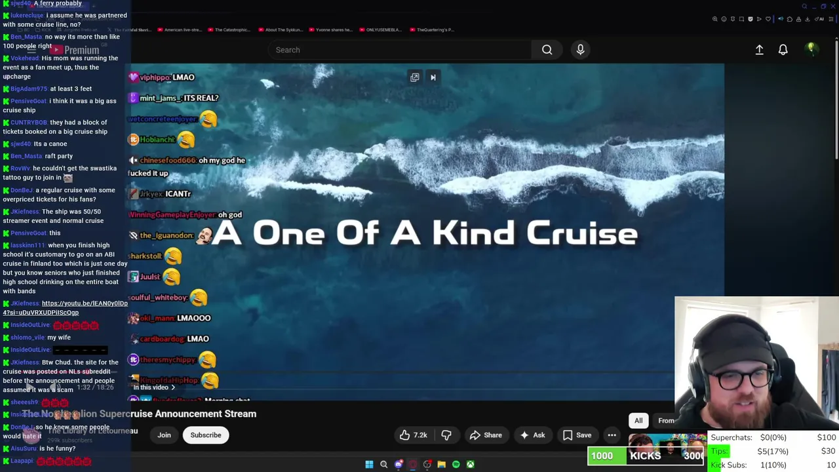Open browser extensions puzzle icon
The width and height of the screenshot is (839, 472).
(x=790, y=19)
